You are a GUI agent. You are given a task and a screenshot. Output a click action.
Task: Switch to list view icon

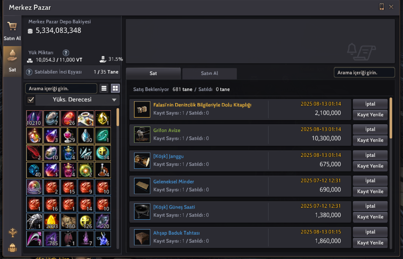click(x=104, y=88)
